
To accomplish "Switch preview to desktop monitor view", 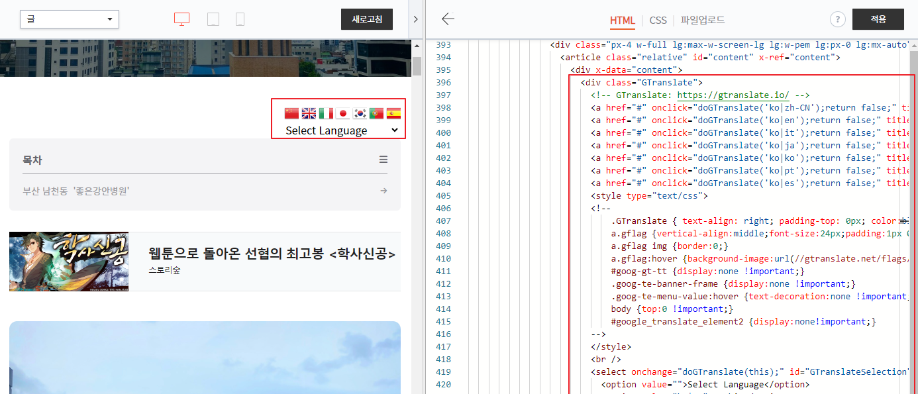I will coord(181,19).
